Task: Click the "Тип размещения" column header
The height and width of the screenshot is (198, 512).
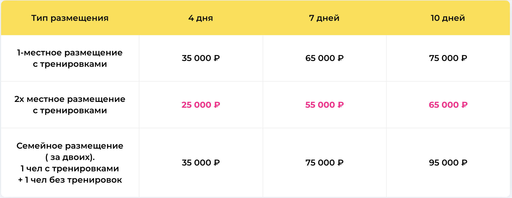Action: tap(70, 18)
